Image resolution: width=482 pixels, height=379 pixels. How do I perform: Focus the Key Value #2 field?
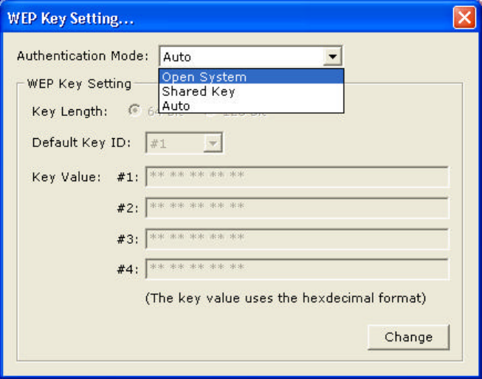click(x=297, y=208)
